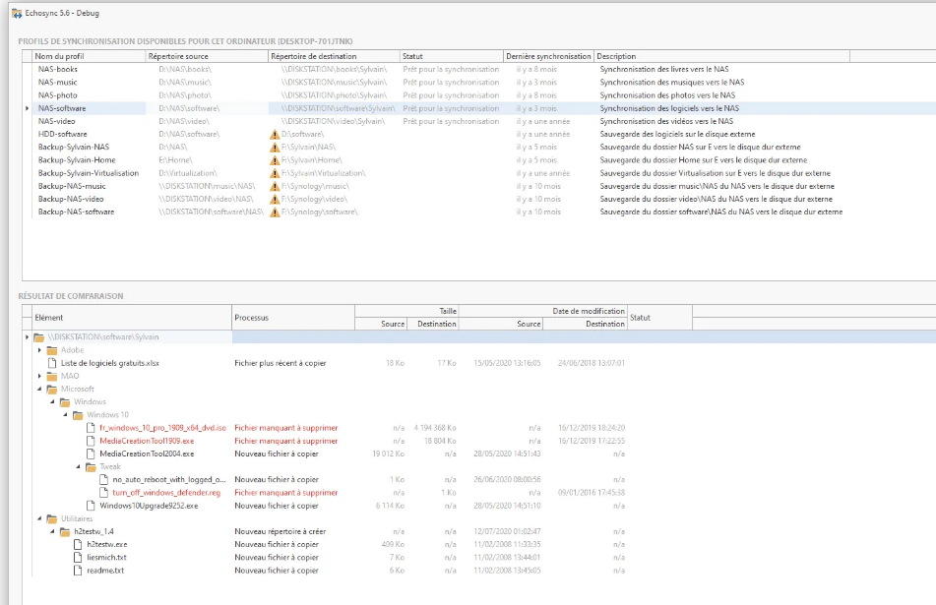The image size is (936, 605).
Task: Expand the Adobe folder in the tree
Action: (x=40, y=350)
